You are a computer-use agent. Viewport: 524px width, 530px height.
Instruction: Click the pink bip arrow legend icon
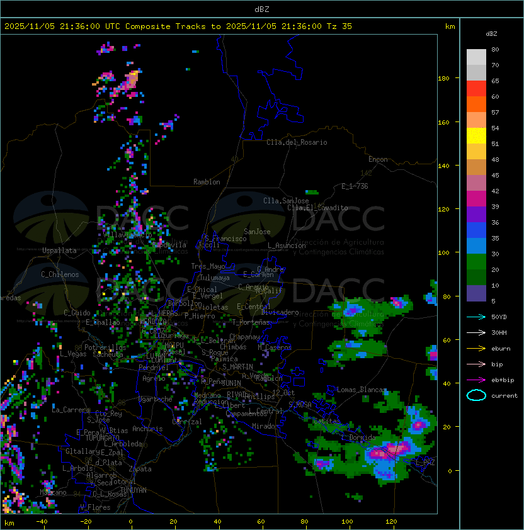click(x=476, y=364)
